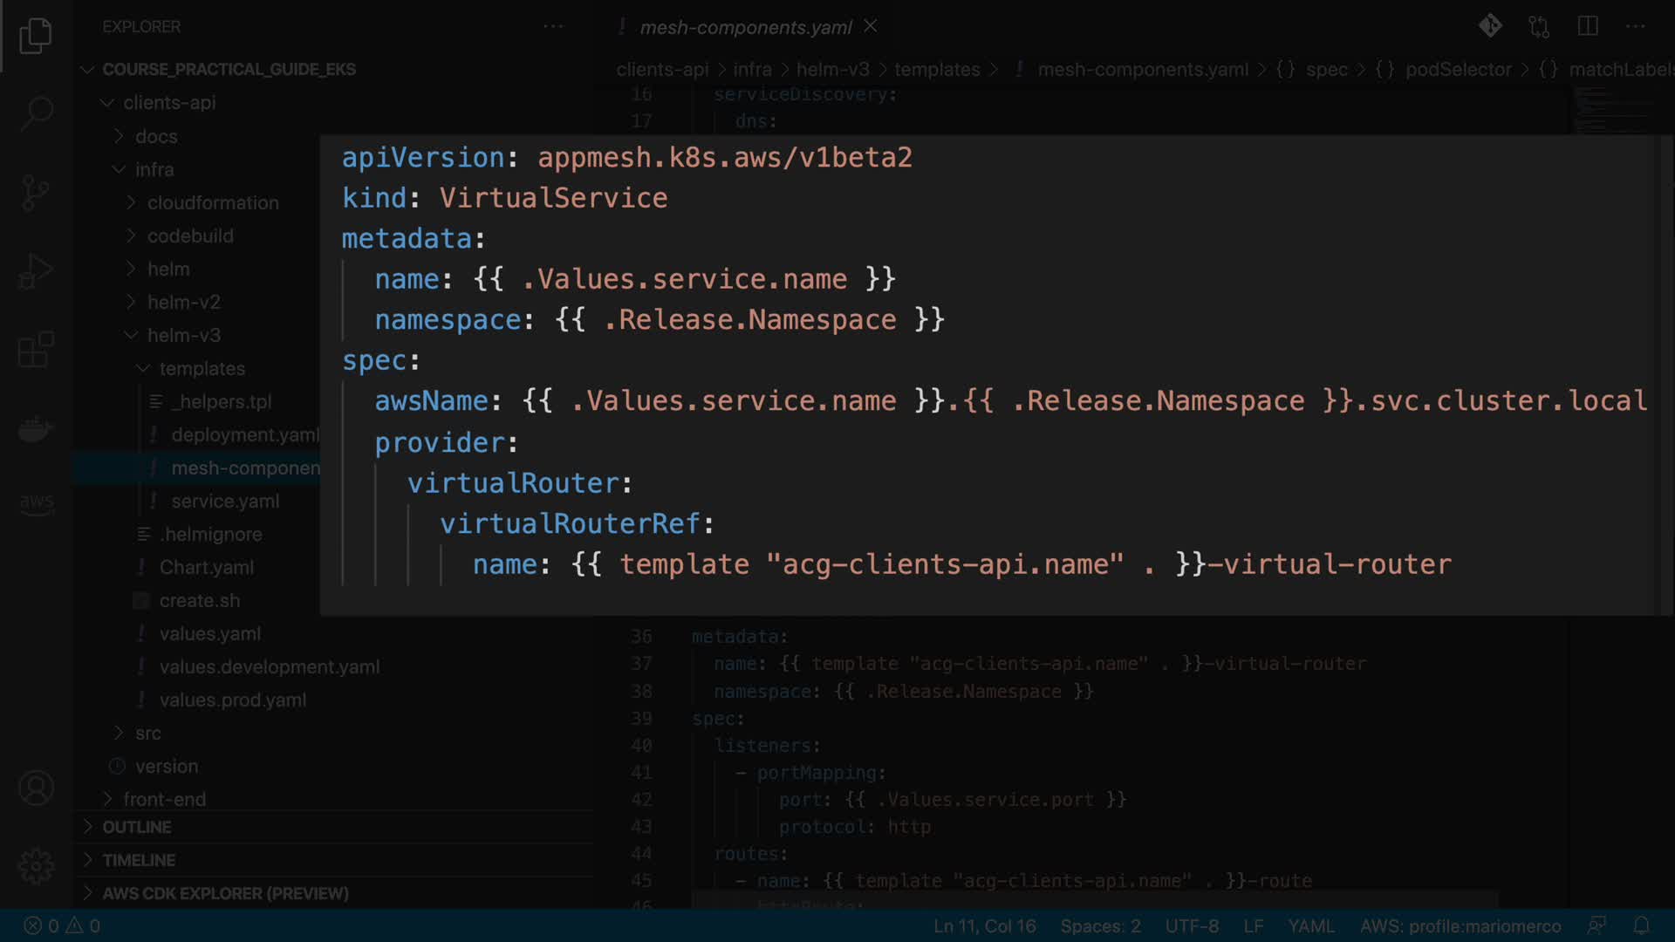Expand the TIMELINE section

(x=139, y=860)
